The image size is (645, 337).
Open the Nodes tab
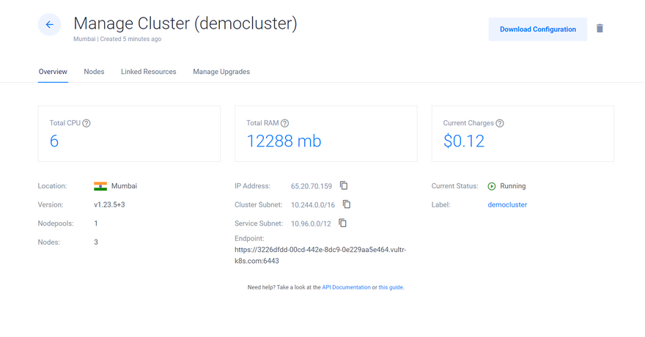(94, 72)
